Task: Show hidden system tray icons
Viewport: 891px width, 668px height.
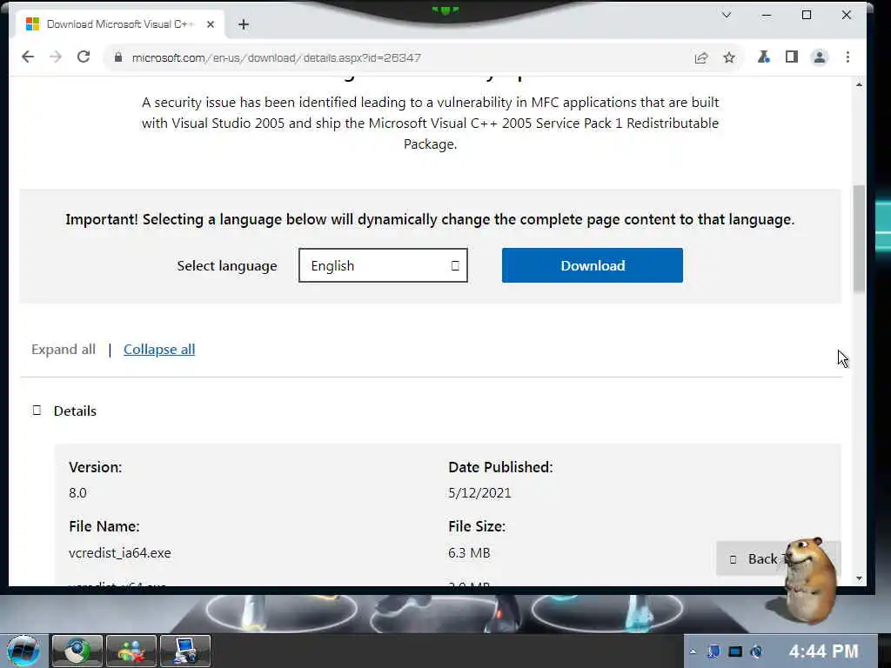Action: 693,651
